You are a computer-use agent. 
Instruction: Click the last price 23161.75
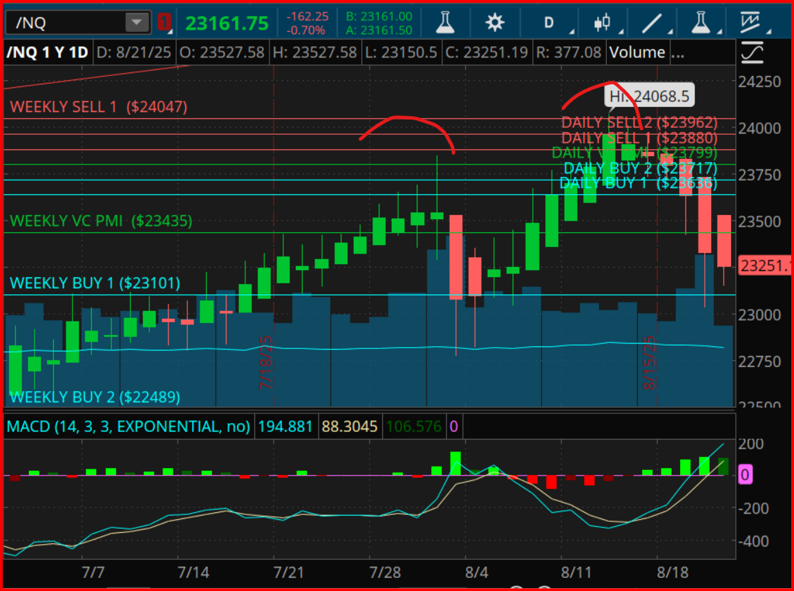pyautogui.click(x=227, y=24)
